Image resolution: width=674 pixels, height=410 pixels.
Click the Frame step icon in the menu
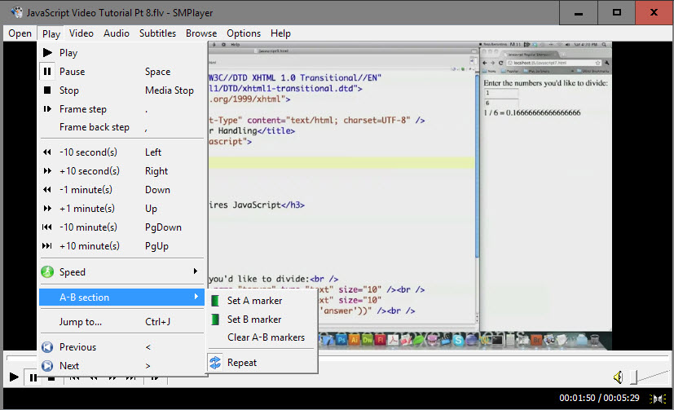pos(47,109)
